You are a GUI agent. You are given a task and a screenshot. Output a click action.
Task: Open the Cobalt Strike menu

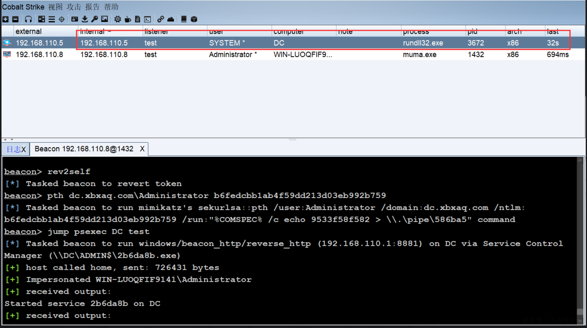(23, 7)
